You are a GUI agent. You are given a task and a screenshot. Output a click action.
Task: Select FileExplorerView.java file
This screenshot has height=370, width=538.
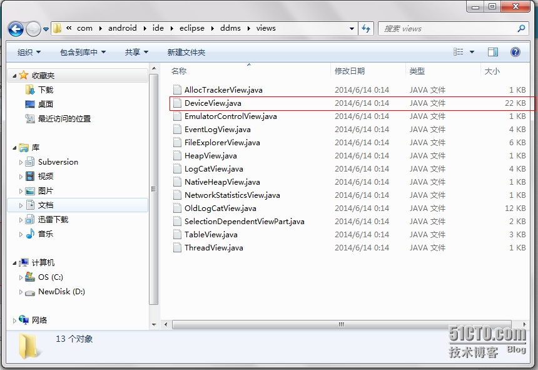[222, 143]
